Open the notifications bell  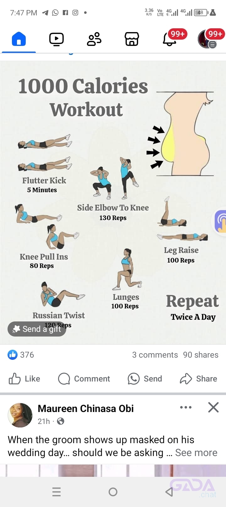[x=169, y=39]
